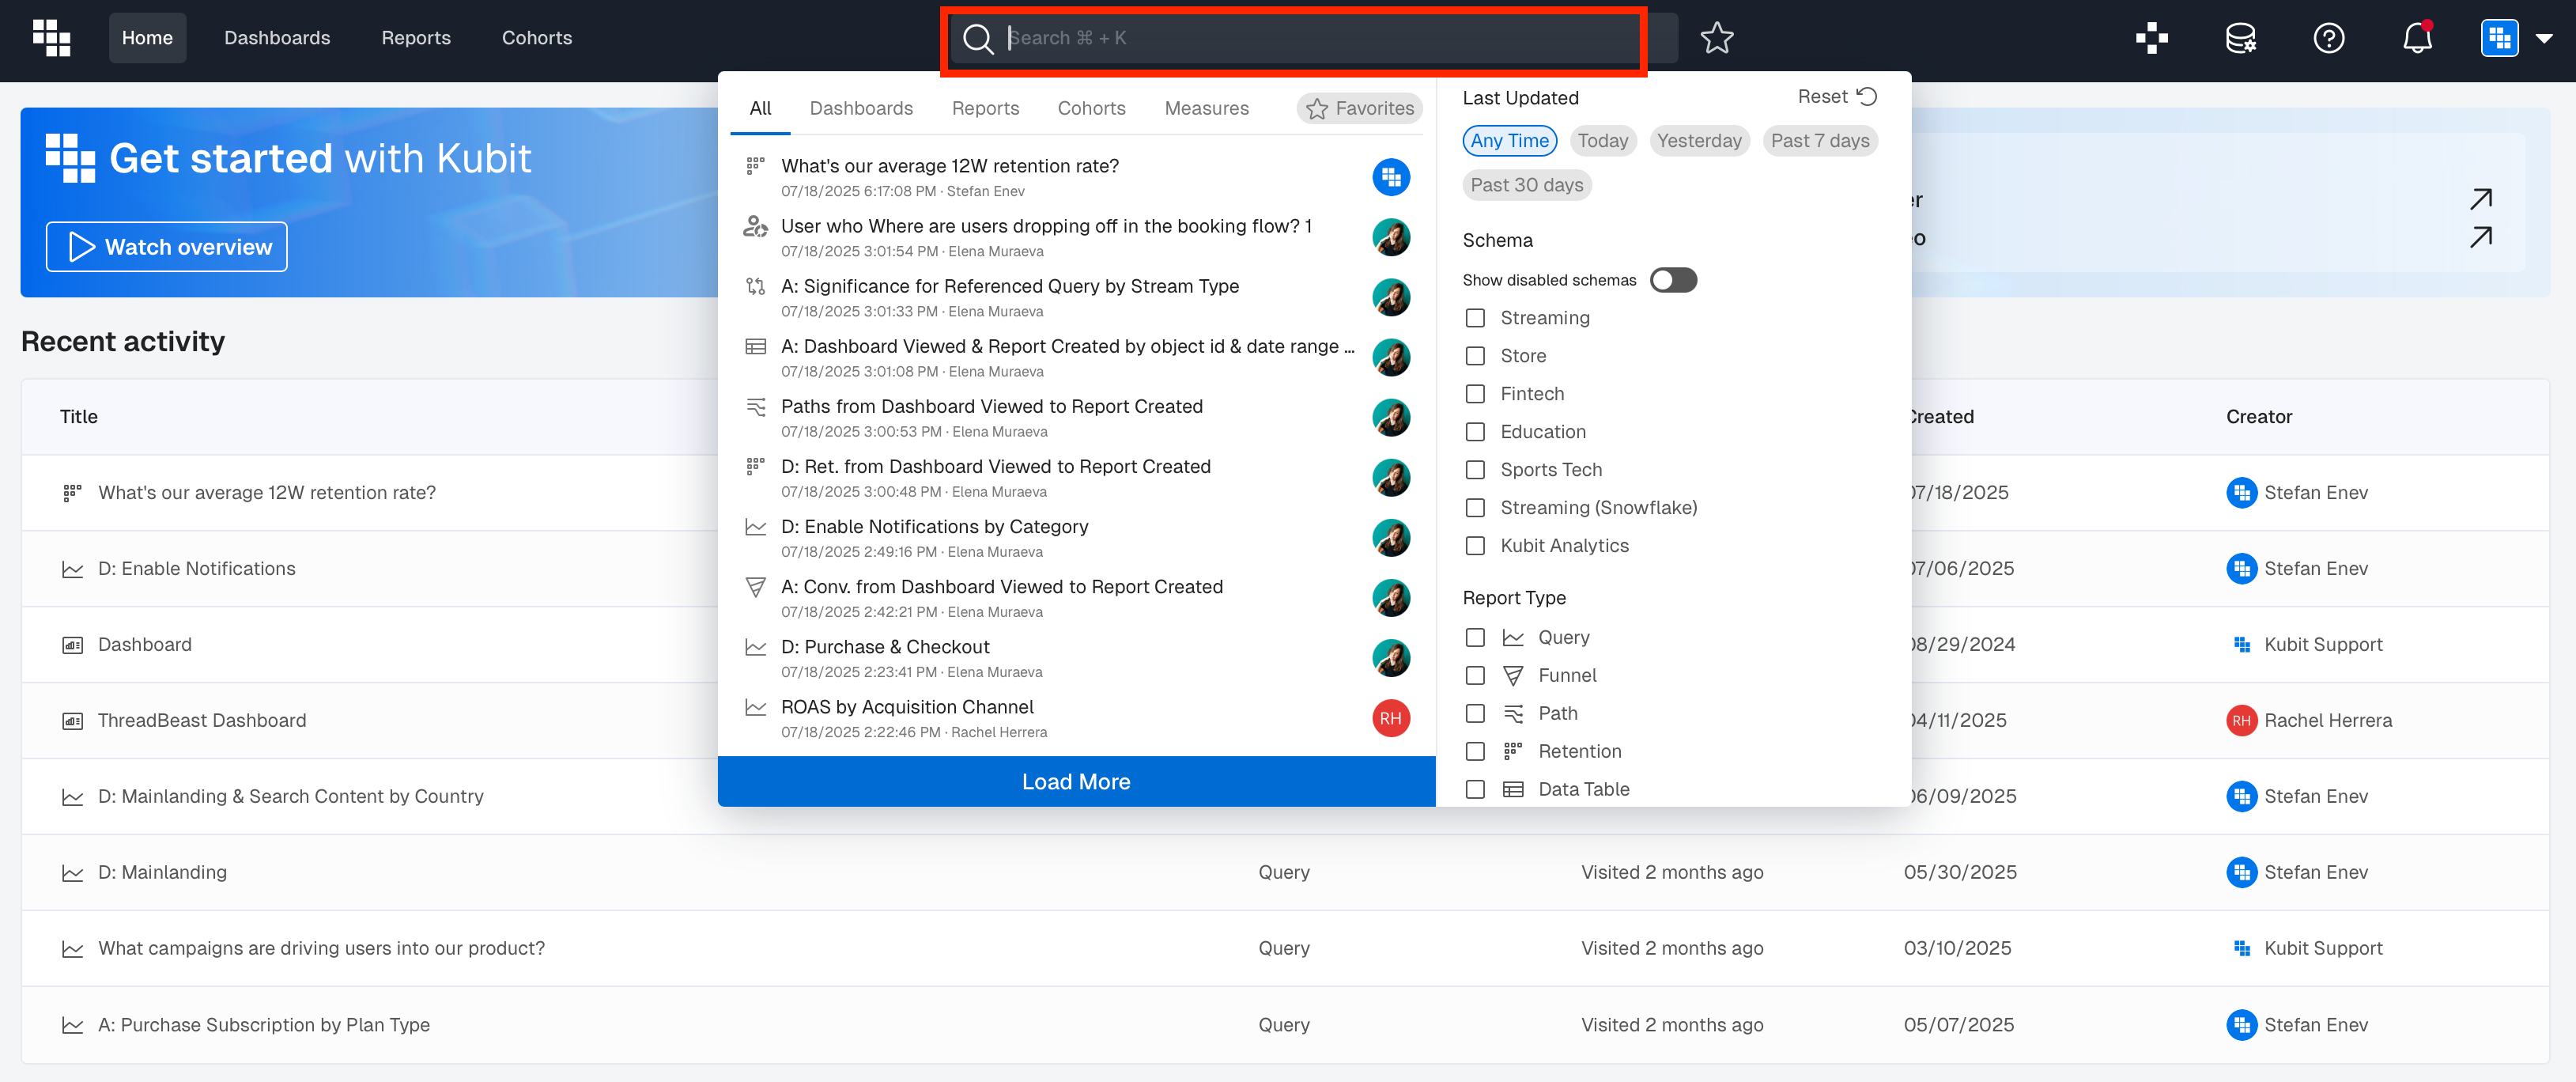This screenshot has width=2576, height=1082.
Task: Check the Path report type checkbox
Action: point(1474,714)
